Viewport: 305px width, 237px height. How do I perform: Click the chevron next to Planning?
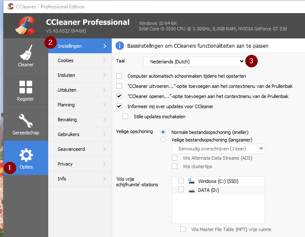104,105
